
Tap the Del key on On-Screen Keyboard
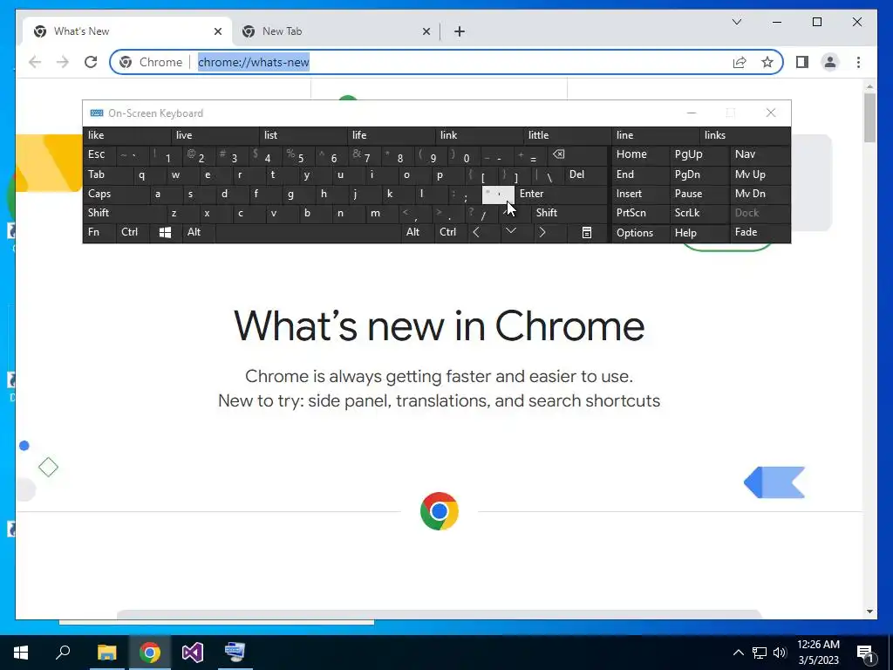point(586,174)
